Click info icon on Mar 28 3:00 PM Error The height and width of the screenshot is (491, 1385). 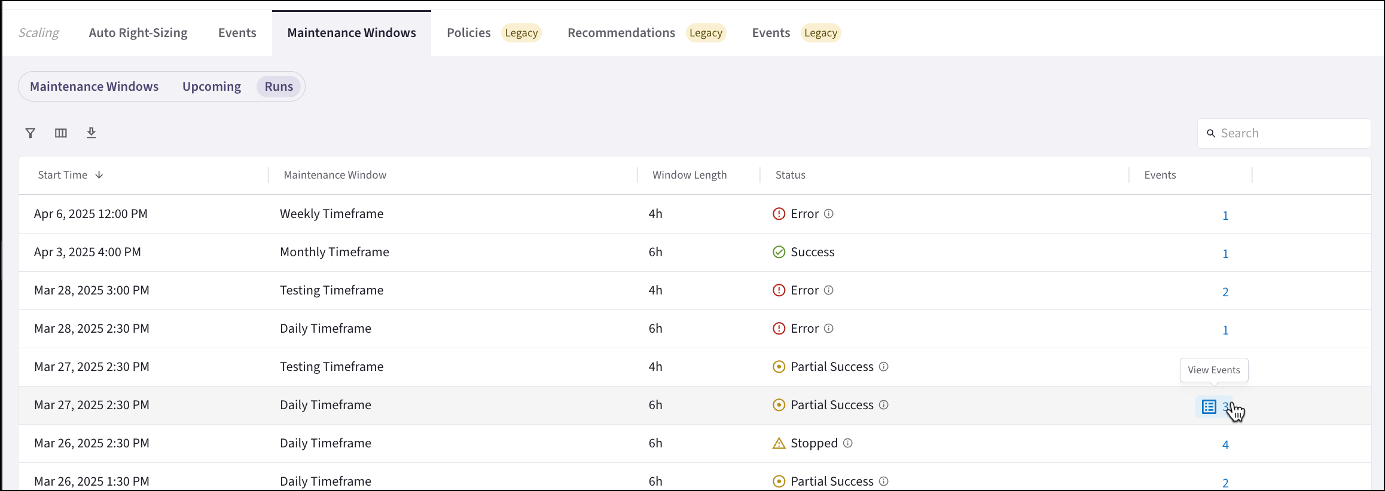click(828, 290)
